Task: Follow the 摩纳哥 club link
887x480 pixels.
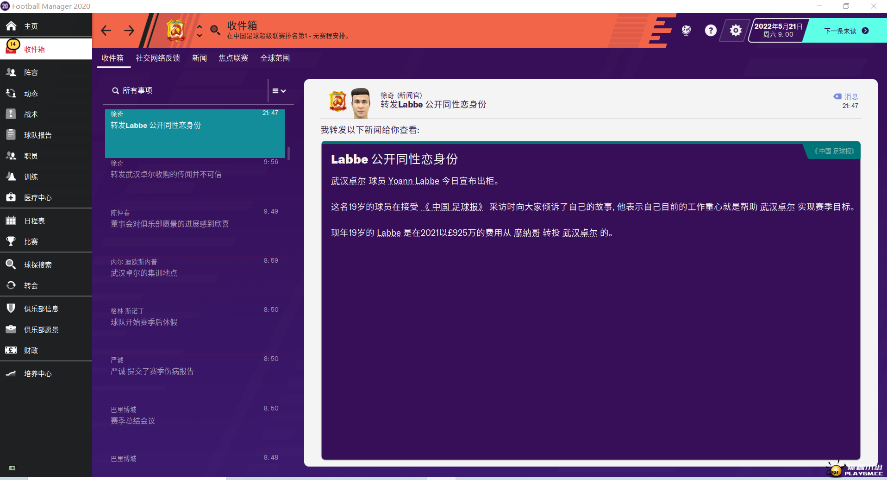Action: pos(527,233)
